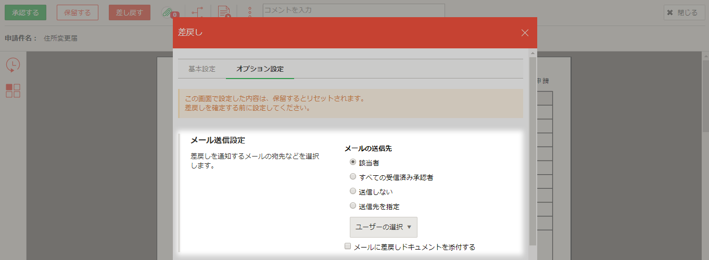Click the thumbnail grid view icon
Viewport: 709px width, 260px height.
pos(13,90)
